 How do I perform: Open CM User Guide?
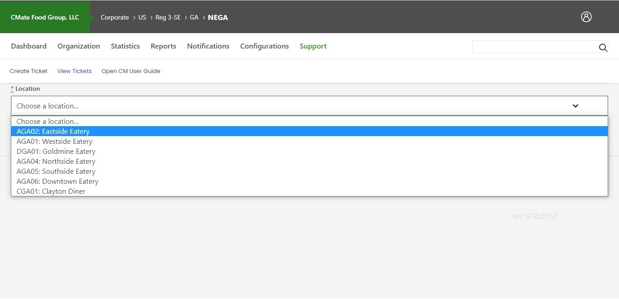[x=131, y=71]
